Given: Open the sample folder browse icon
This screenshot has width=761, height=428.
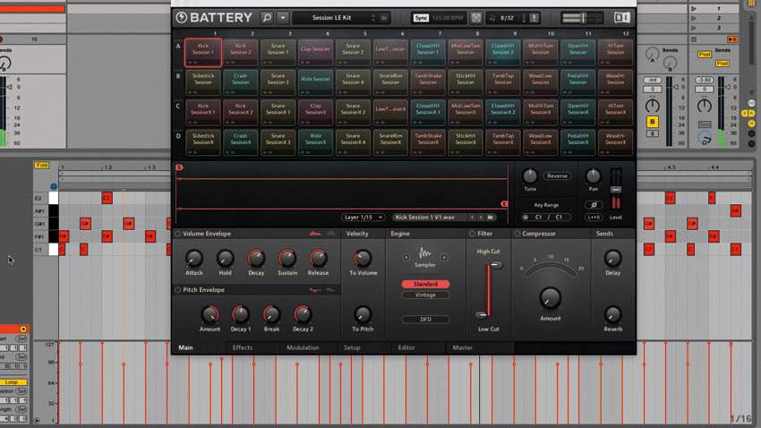Looking at the screenshot, I should pyautogui.click(x=491, y=217).
